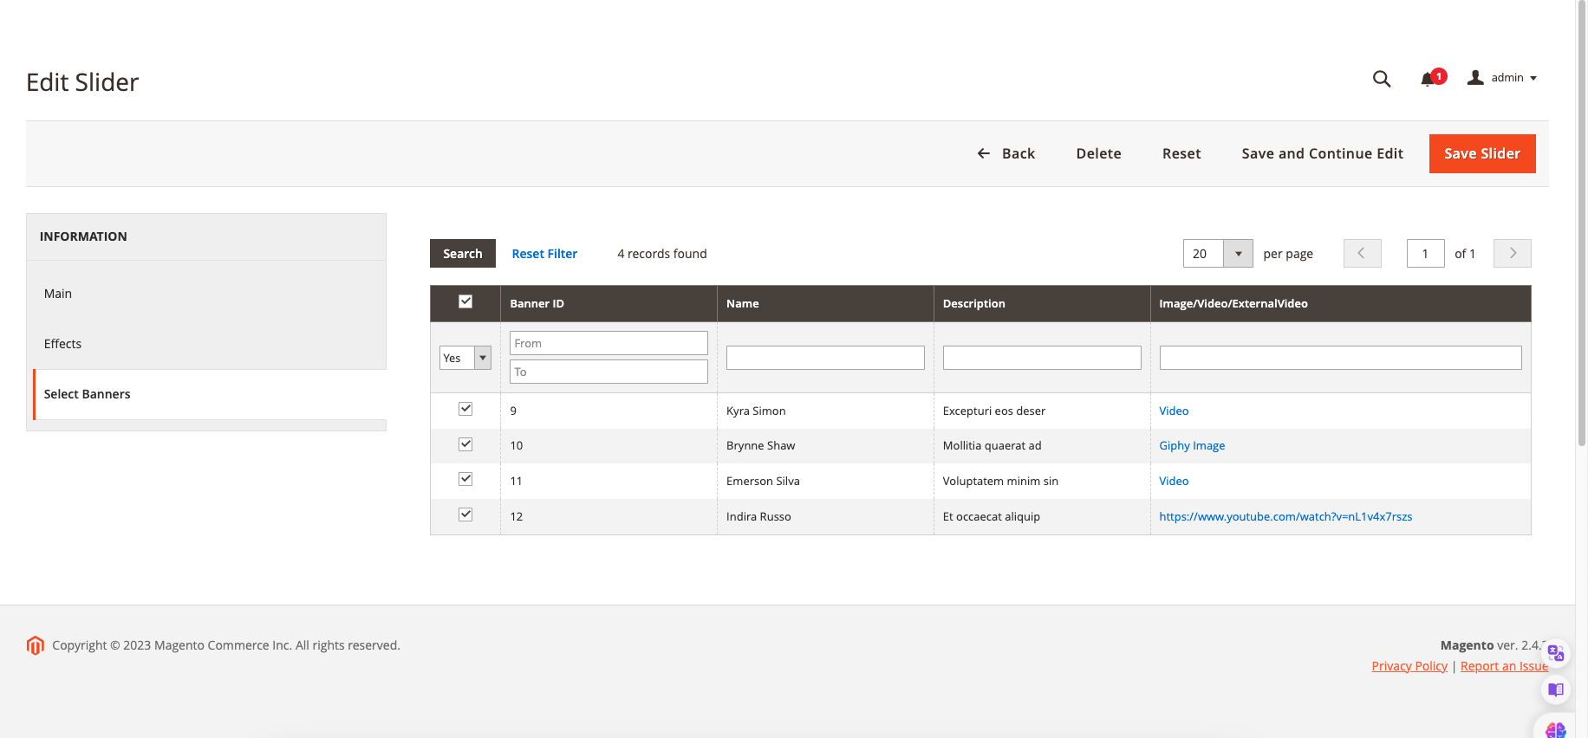Sort by Banner ID column header

tap(609, 303)
